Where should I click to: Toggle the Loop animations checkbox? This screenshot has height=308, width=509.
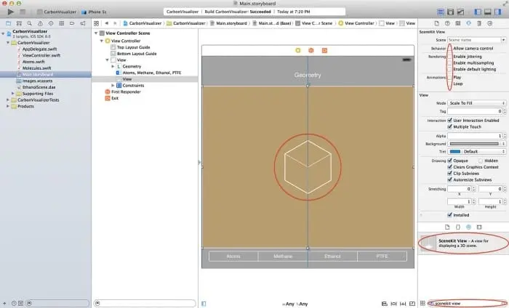(x=449, y=84)
